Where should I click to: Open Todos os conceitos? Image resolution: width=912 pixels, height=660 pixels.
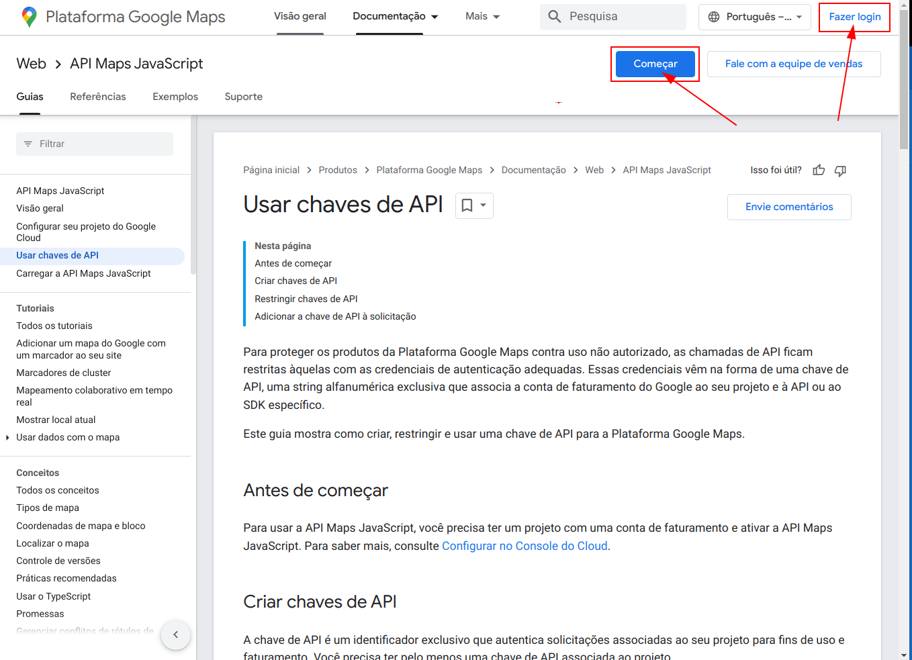click(58, 490)
